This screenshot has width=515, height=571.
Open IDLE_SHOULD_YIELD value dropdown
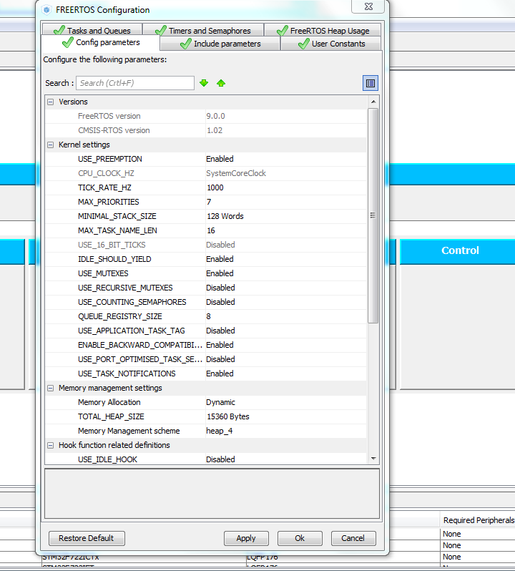tap(285, 259)
